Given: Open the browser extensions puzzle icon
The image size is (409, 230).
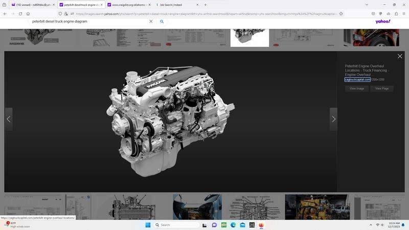Looking at the screenshot, I should [396, 14].
